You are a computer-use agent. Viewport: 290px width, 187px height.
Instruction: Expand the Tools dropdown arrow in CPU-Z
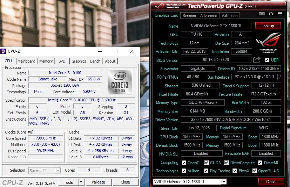coord(81,182)
